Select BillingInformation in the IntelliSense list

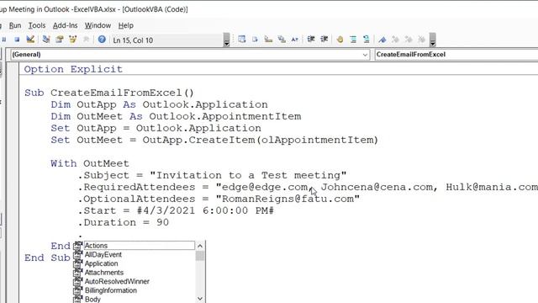pyautogui.click(x=111, y=290)
